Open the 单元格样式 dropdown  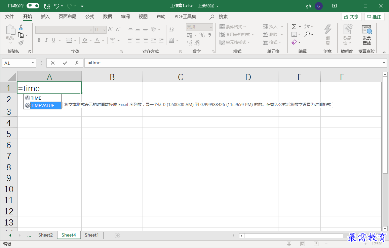coord(235,42)
